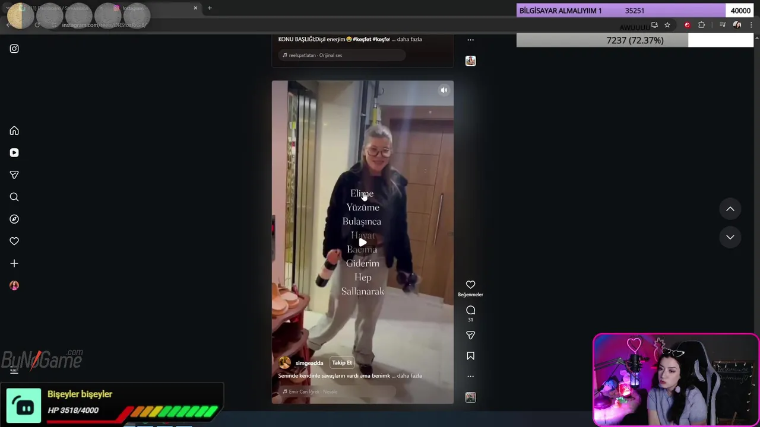Viewport: 760px width, 427px height.
Task: Open the browser profile avatar
Action: tap(737, 25)
